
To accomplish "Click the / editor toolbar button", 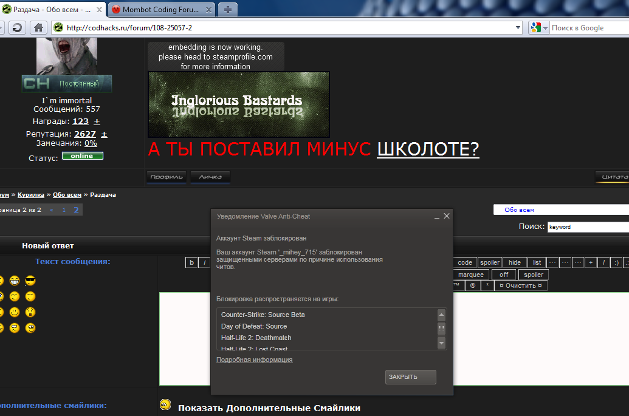I will point(603,262).
